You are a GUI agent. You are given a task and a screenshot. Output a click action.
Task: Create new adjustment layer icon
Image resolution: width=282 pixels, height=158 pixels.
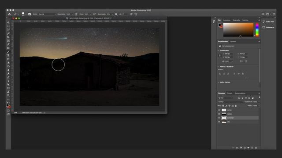pos(245,148)
